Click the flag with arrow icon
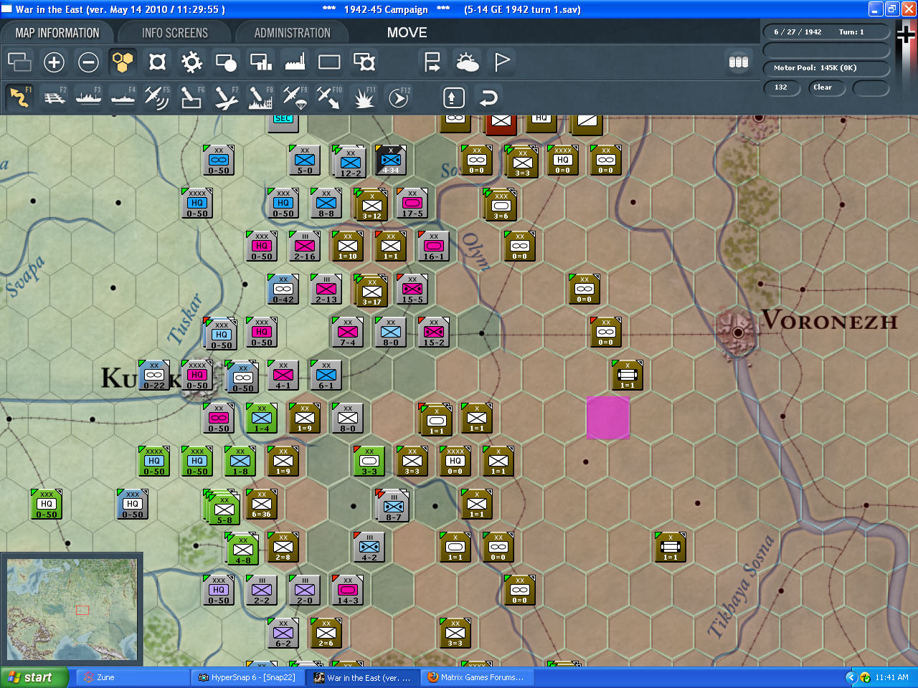 click(x=432, y=62)
